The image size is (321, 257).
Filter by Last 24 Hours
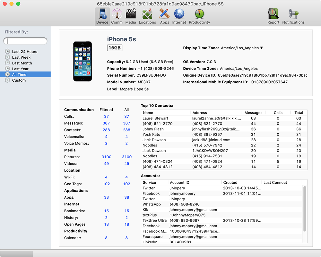25,52
